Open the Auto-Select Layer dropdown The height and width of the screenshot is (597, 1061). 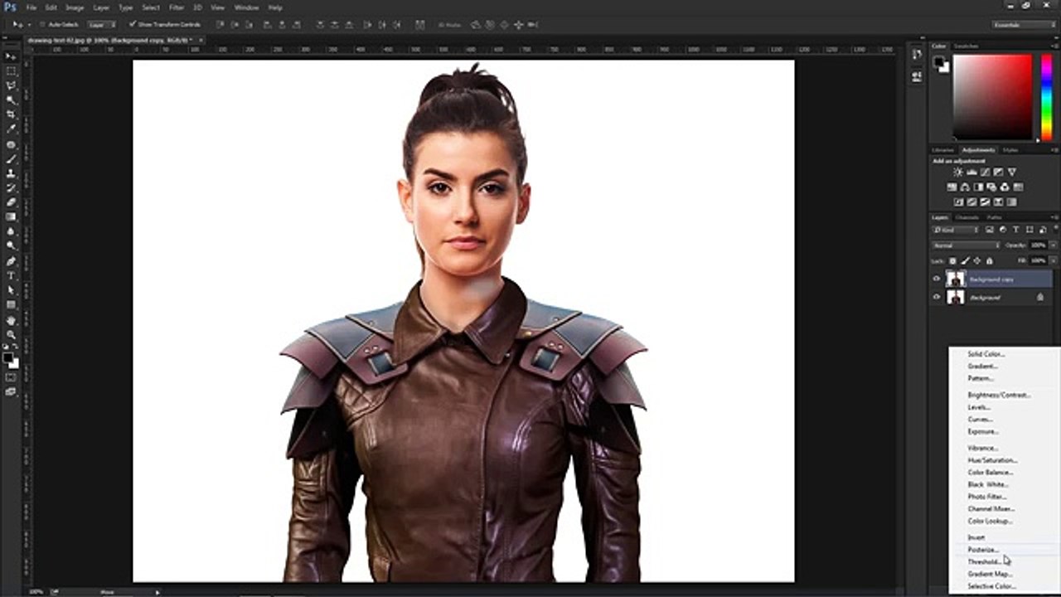(101, 25)
